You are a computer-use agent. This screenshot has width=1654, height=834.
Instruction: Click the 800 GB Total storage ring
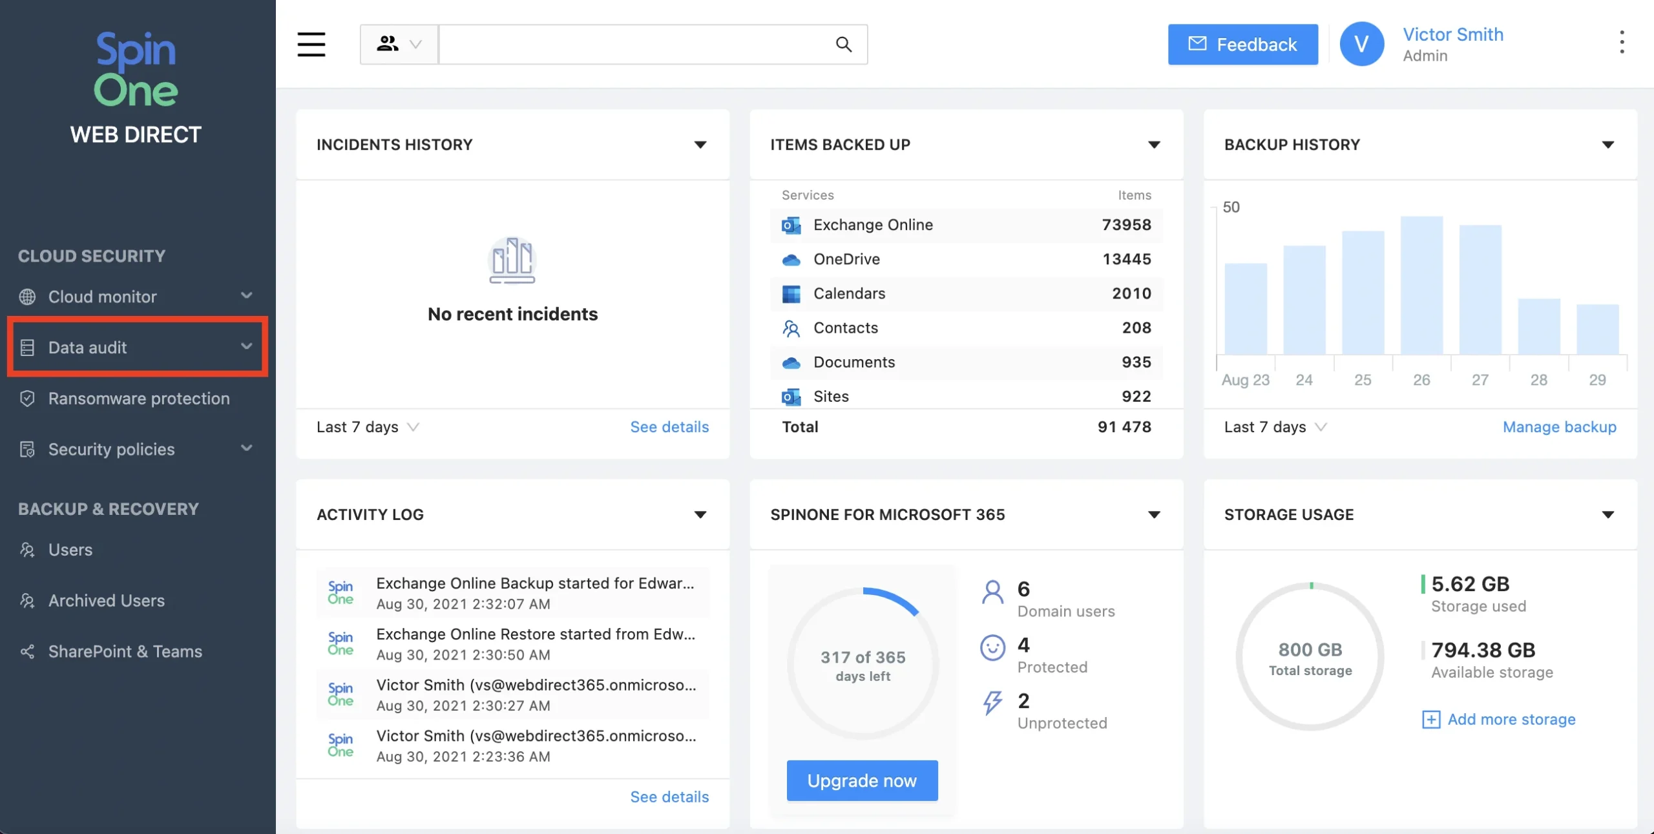(x=1310, y=657)
